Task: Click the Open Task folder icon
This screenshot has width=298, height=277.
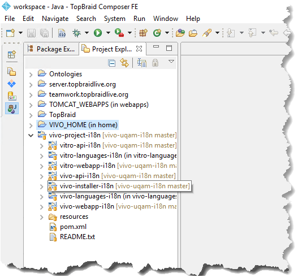Action: click(193, 33)
